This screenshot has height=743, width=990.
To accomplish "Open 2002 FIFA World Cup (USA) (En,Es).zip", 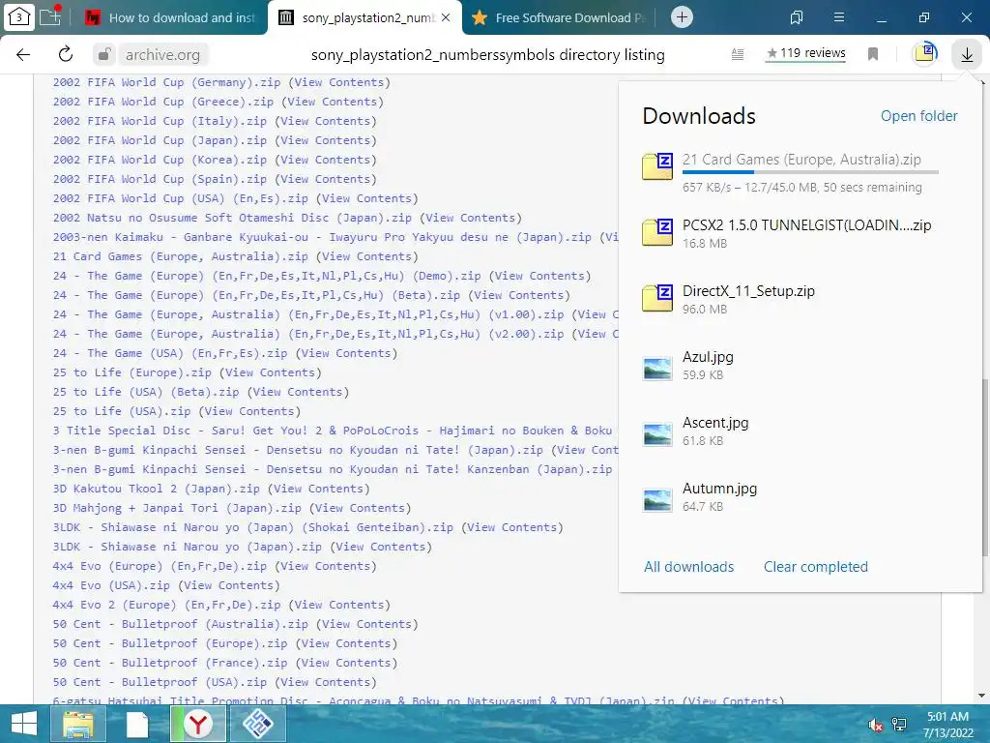I will click(181, 198).
